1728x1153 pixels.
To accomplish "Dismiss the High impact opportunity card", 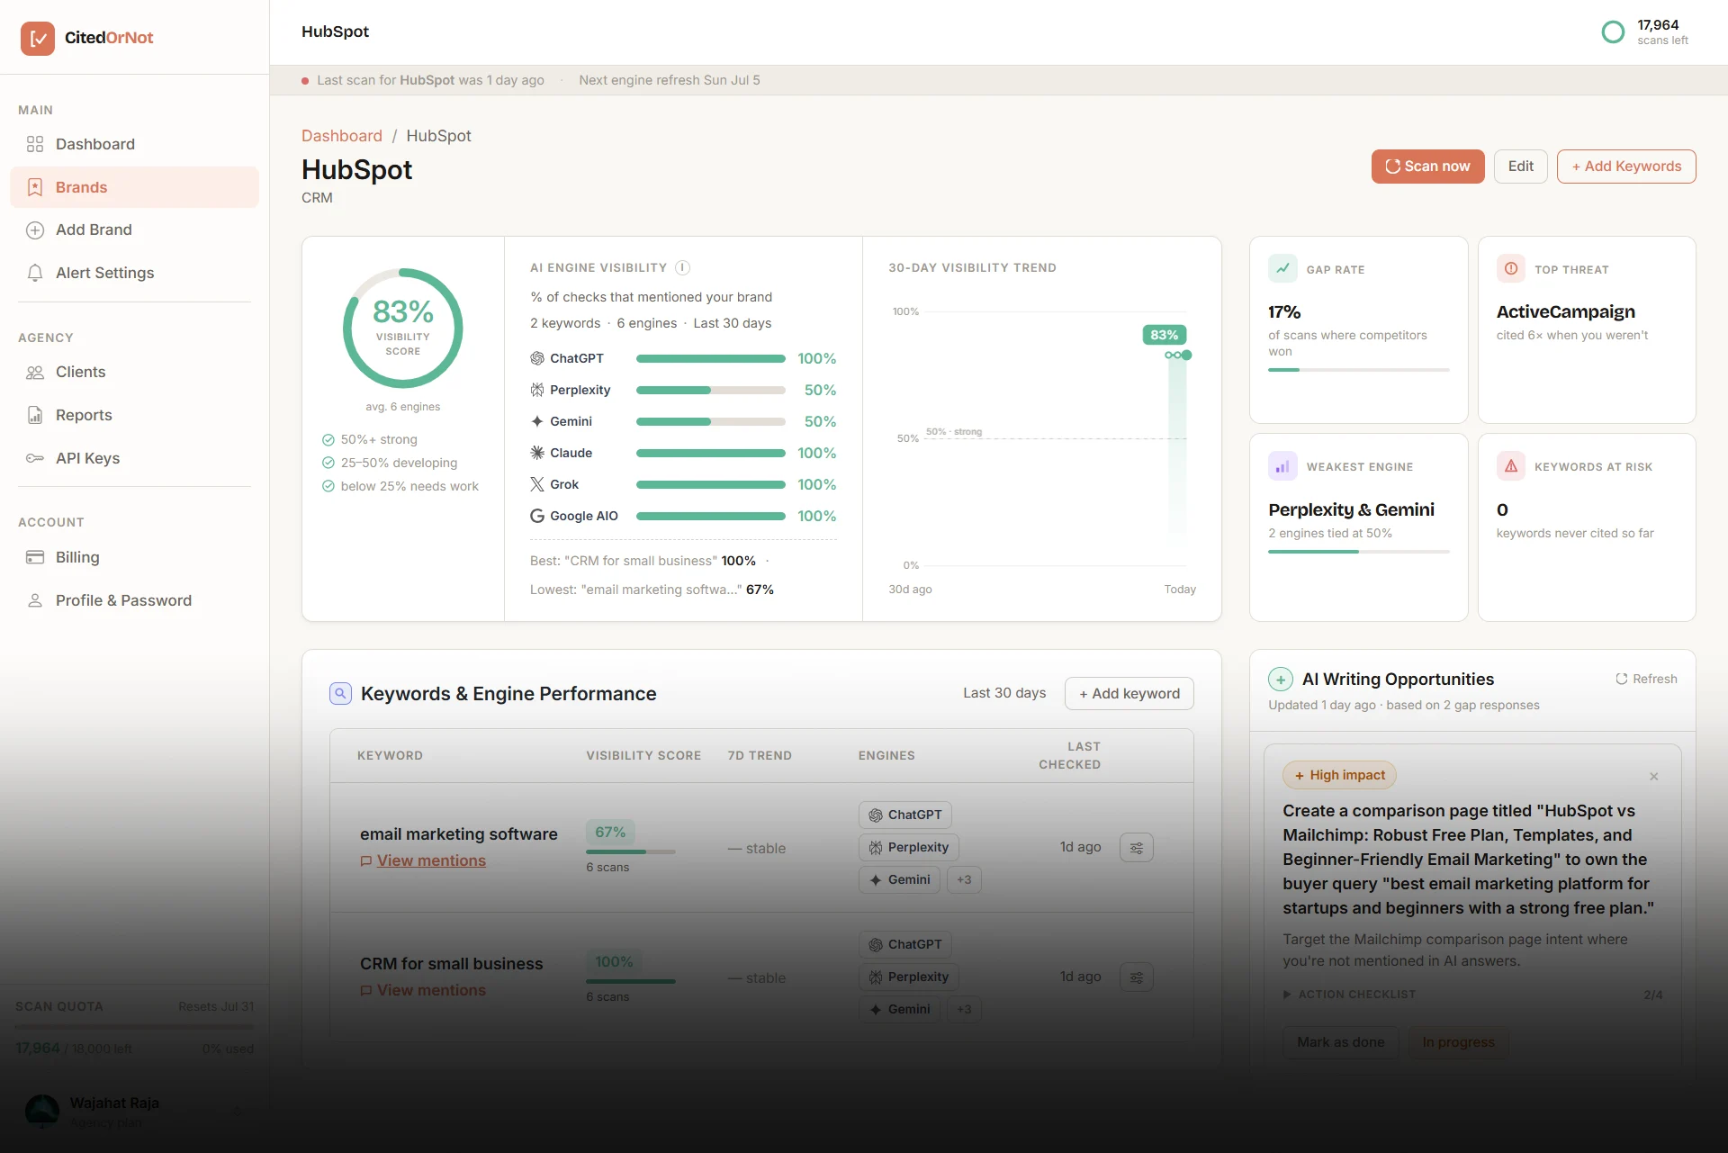I will (x=1654, y=777).
